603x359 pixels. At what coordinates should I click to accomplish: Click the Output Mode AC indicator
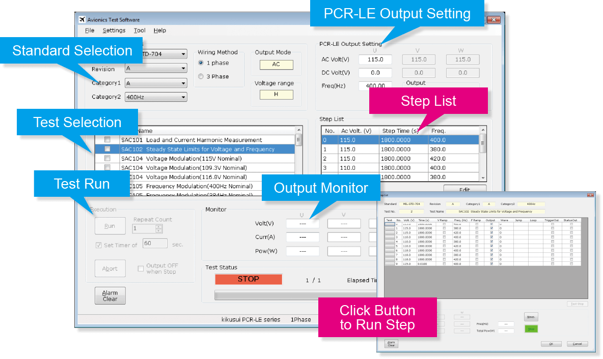pos(276,65)
